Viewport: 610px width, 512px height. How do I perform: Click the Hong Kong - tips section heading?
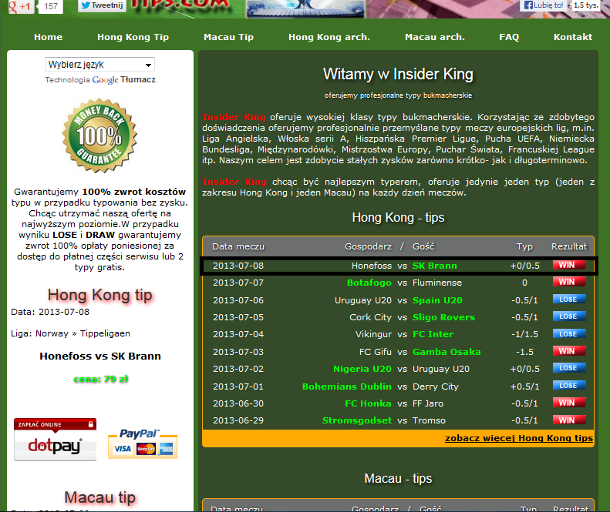coord(398,218)
